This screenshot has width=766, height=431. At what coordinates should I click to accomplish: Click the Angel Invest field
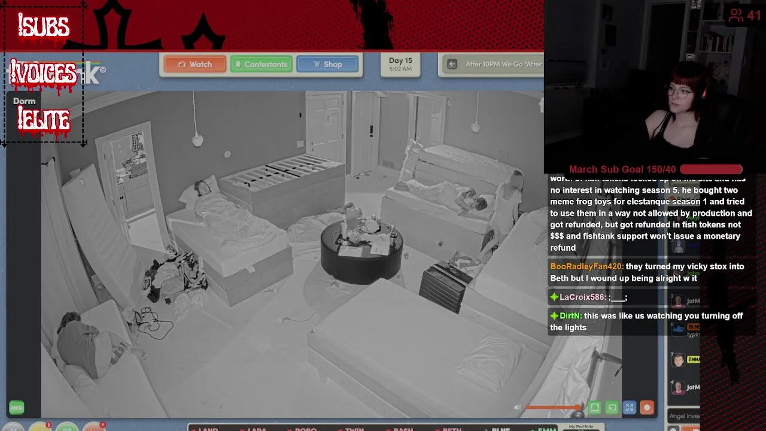[x=684, y=416]
